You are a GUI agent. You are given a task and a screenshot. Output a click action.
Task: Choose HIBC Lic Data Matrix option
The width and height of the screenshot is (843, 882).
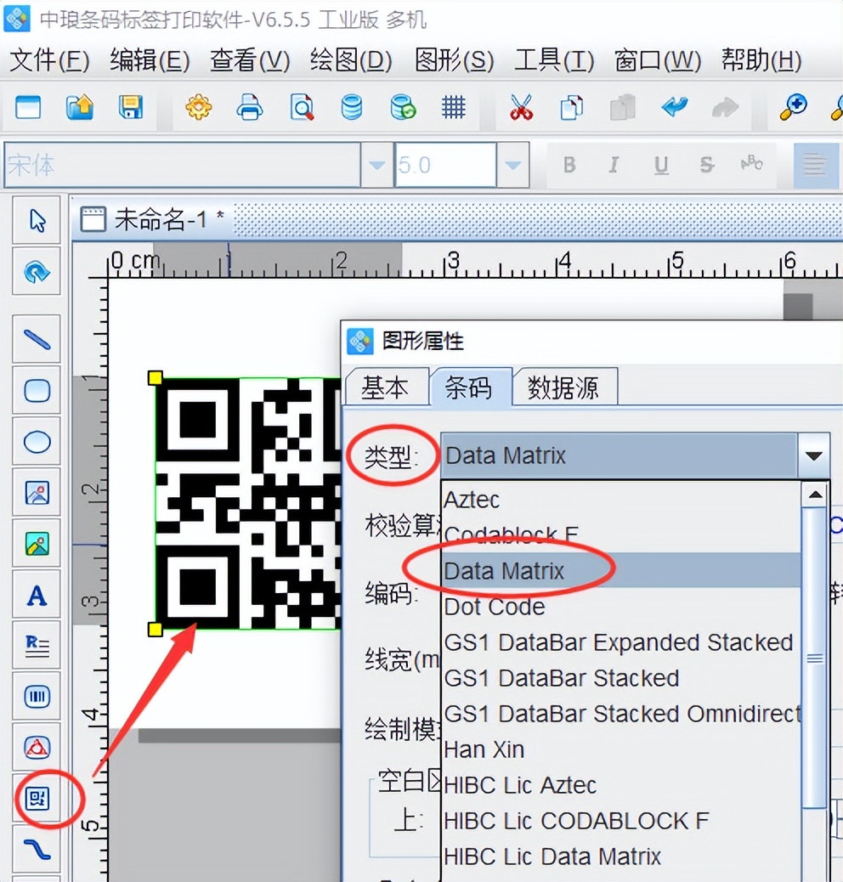coord(620,857)
